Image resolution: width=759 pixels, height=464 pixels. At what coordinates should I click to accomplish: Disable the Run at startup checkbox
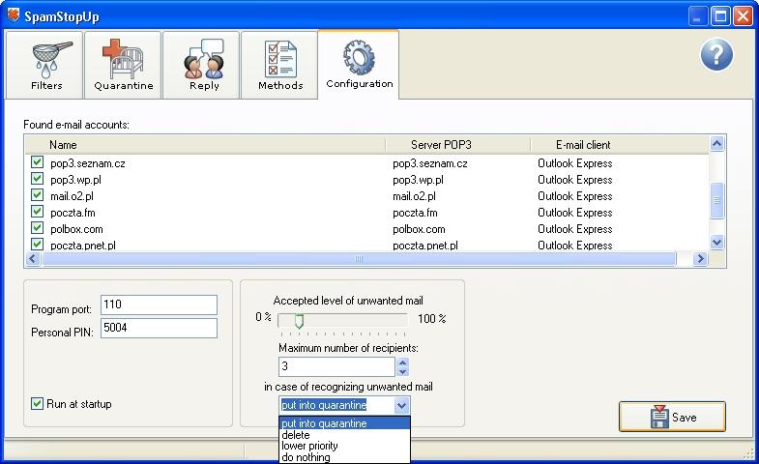click(x=37, y=403)
